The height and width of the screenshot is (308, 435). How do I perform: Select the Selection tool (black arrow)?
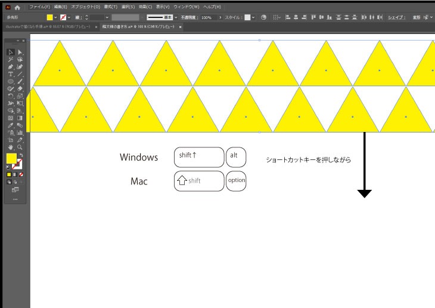(11, 53)
